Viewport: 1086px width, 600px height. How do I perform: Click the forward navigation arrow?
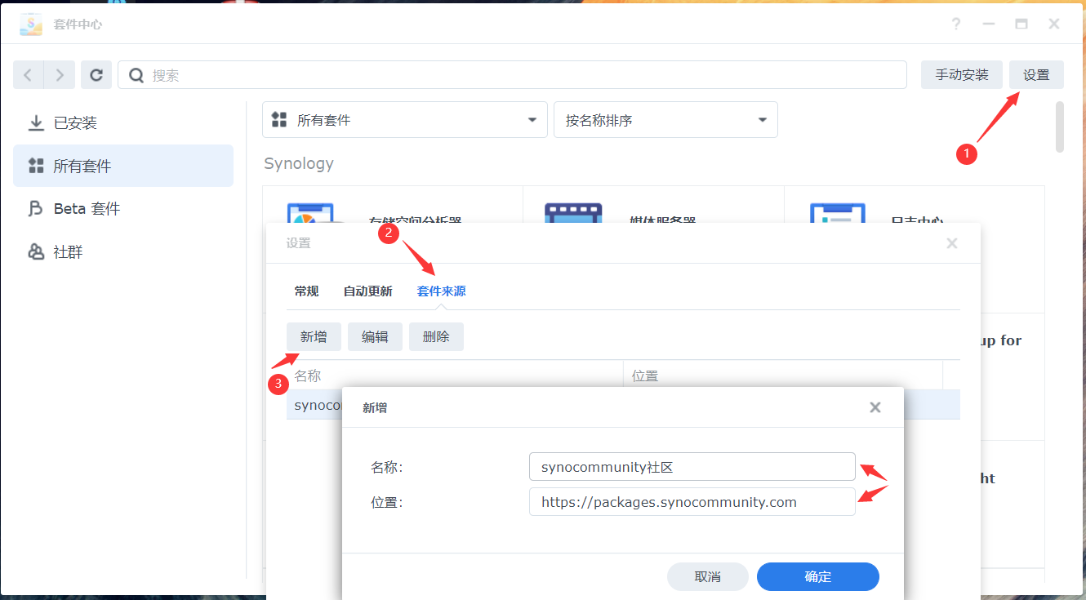[60, 75]
